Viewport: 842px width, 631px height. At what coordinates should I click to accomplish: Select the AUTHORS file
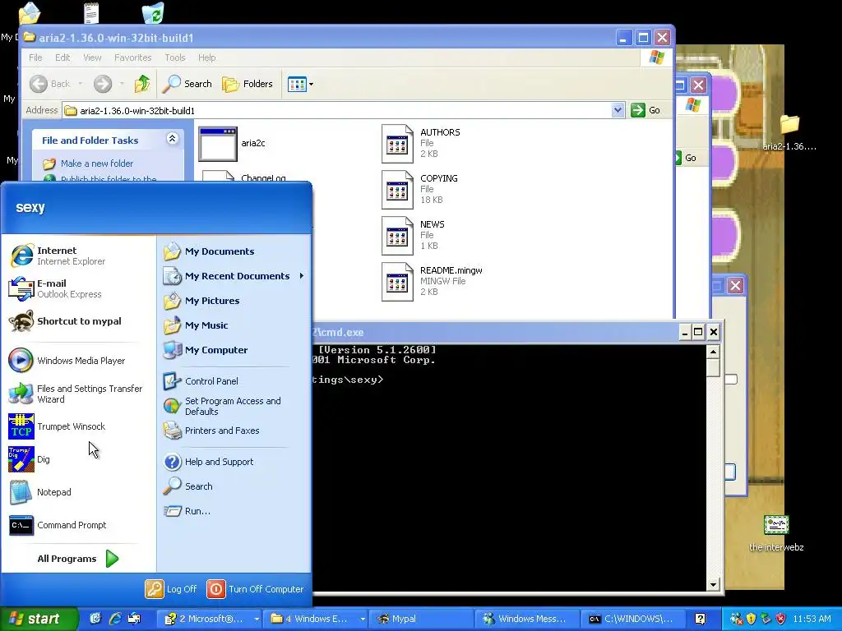[421, 143]
